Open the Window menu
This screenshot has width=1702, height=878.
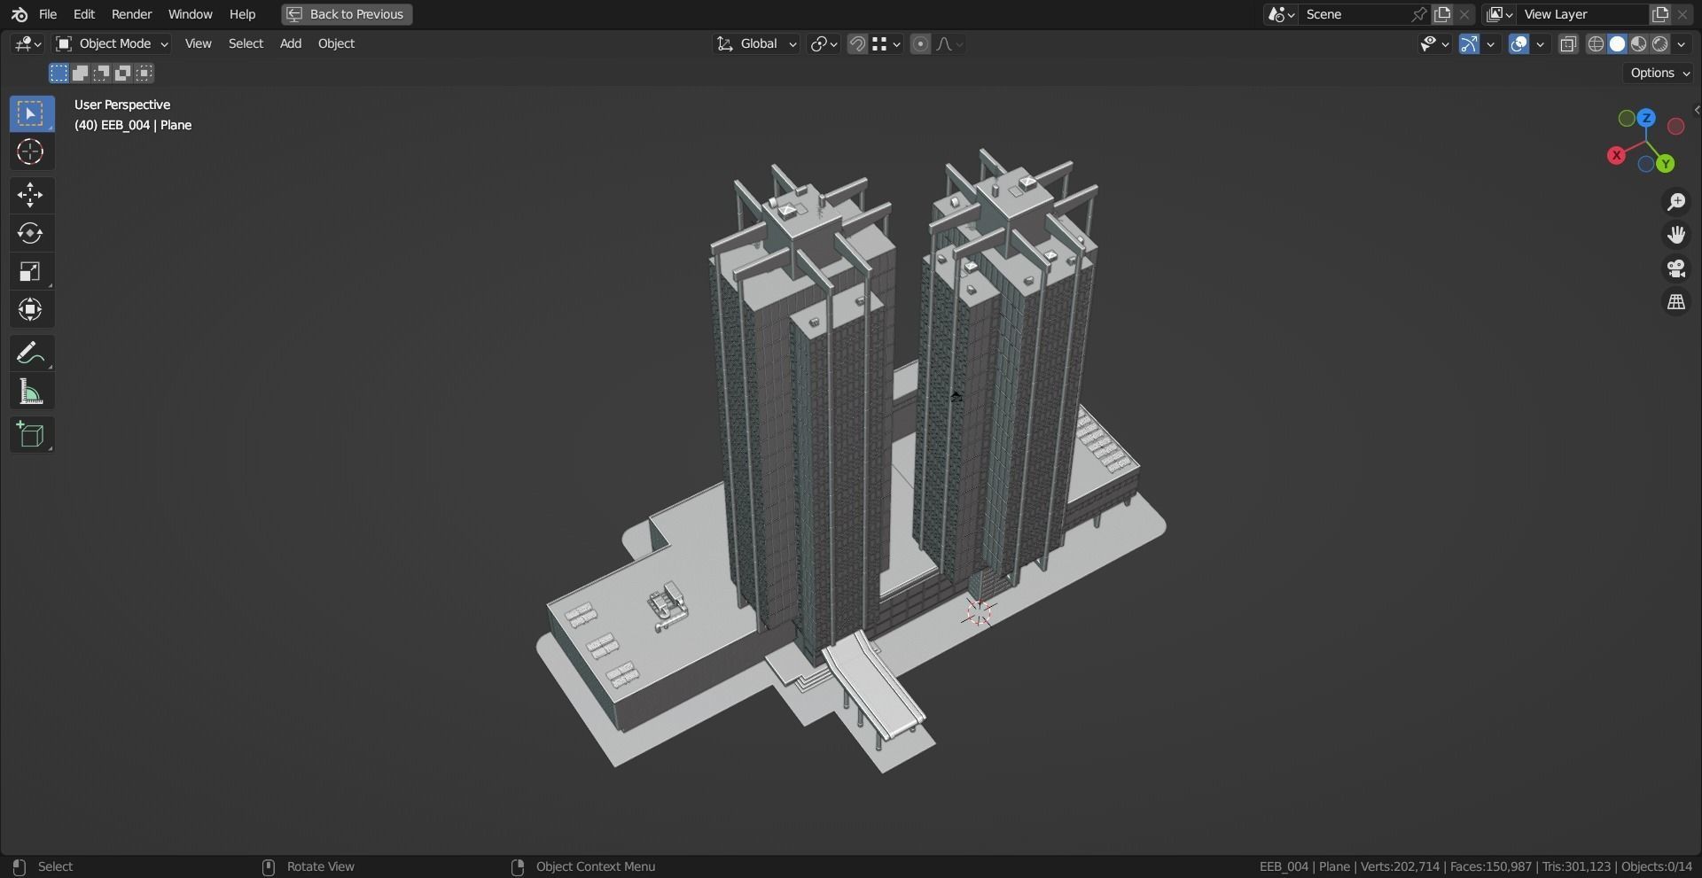191,14
